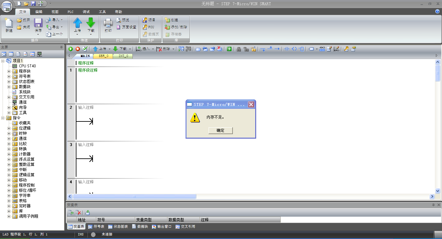Open 预览 print preview in the ribbon
442x239 pixels.
(x=123, y=20)
